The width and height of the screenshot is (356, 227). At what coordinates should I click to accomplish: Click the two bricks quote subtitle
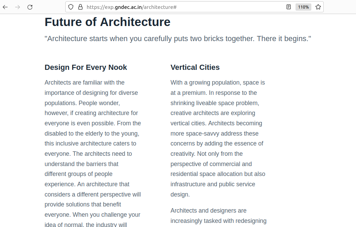178,39
